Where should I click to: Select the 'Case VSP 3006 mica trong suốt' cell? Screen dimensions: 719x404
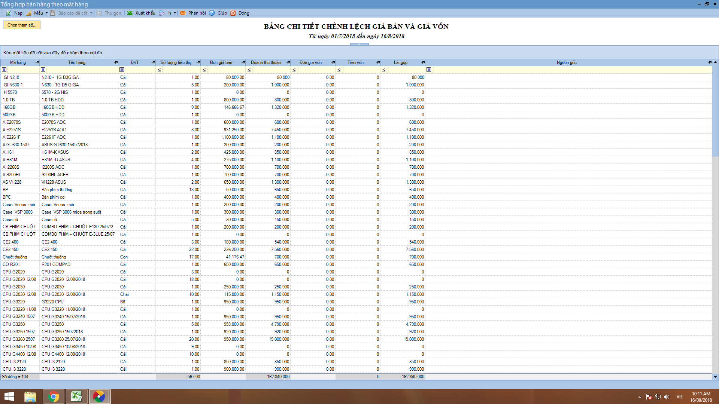click(79, 212)
